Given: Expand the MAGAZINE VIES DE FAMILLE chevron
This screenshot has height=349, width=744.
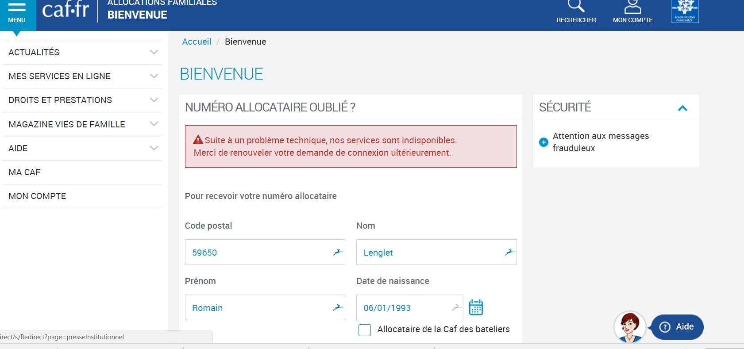Looking at the screenshot, I should click(x=154, y=124).
